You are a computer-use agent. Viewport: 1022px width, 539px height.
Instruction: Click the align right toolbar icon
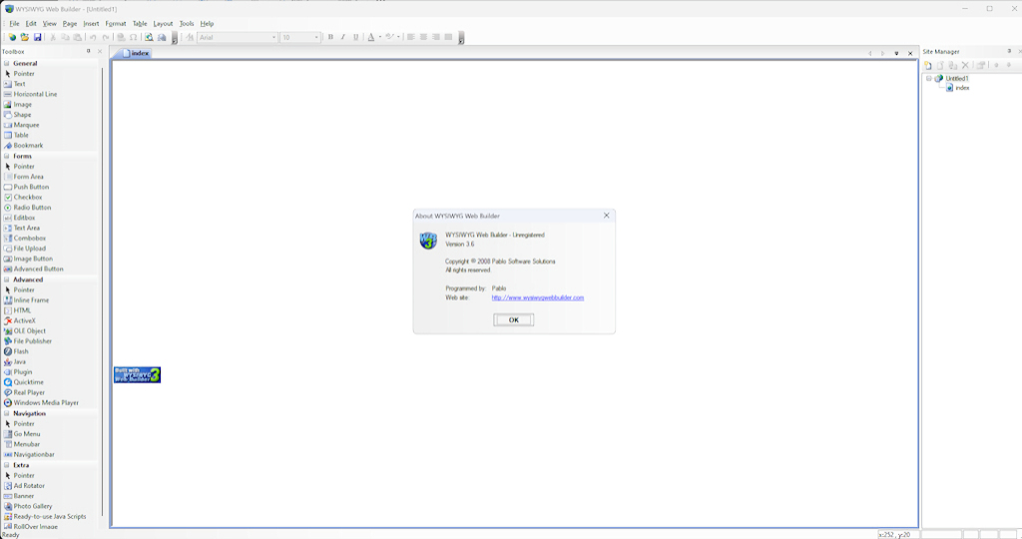pyautogui.click(x=436, y=37)
